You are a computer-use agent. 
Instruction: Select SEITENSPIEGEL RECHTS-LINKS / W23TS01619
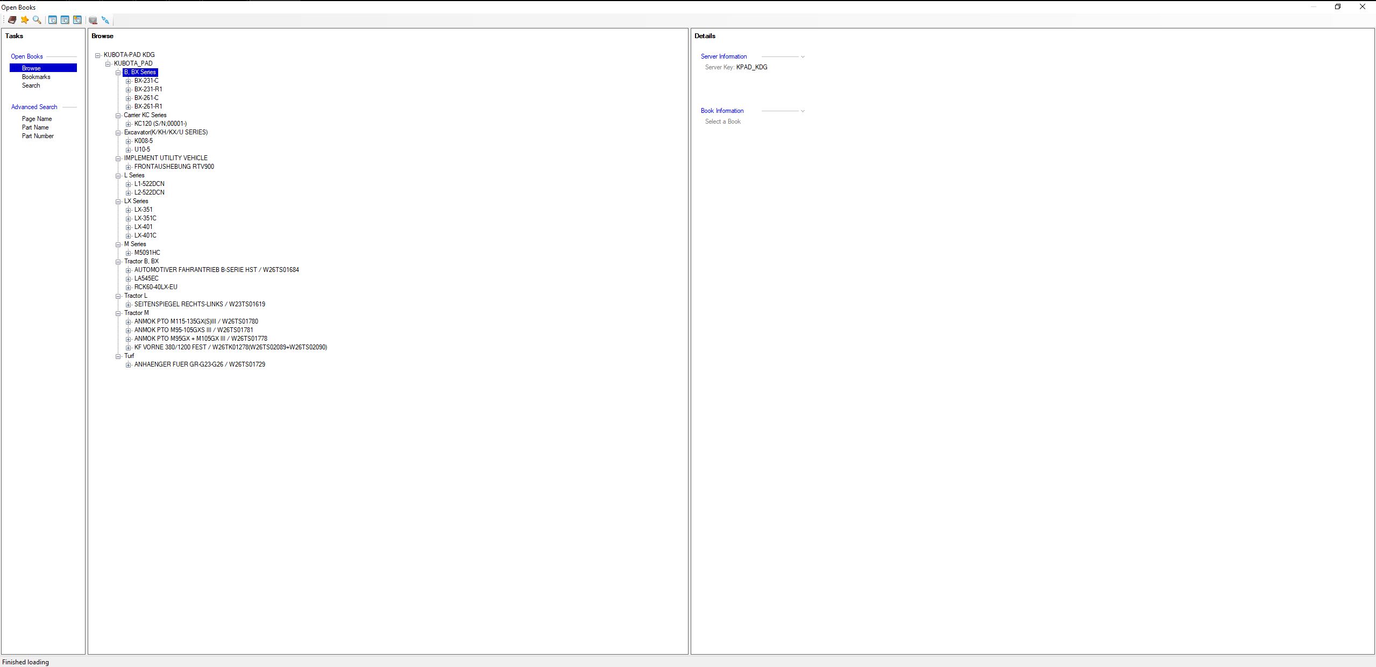point(200,304)
